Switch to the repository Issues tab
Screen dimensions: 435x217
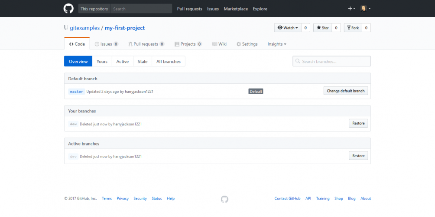click(x=107, y=44)
